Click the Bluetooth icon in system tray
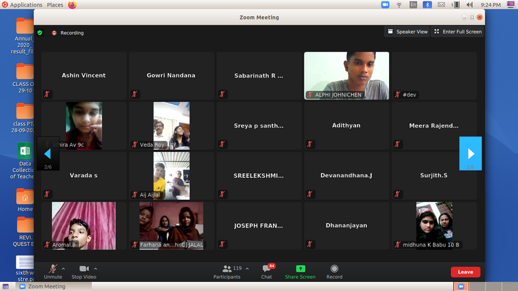Screen dimensions: 518x291 427,5
